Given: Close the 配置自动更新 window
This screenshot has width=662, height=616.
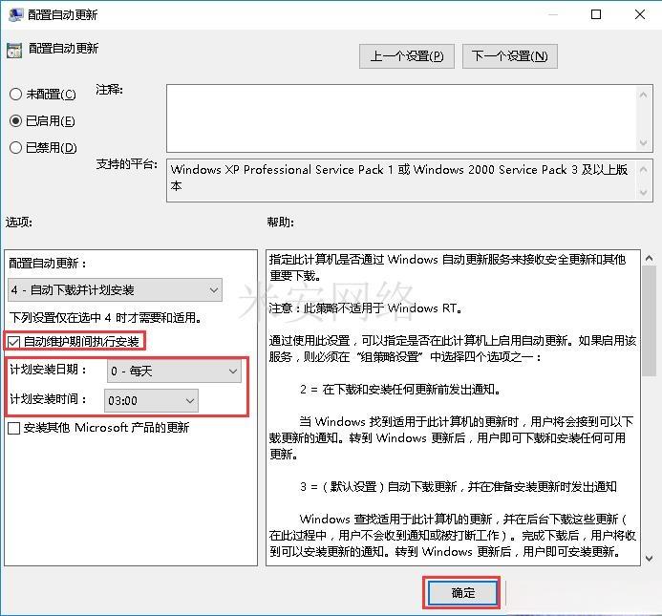Looking at the screenshot, I should click(640, 14).
